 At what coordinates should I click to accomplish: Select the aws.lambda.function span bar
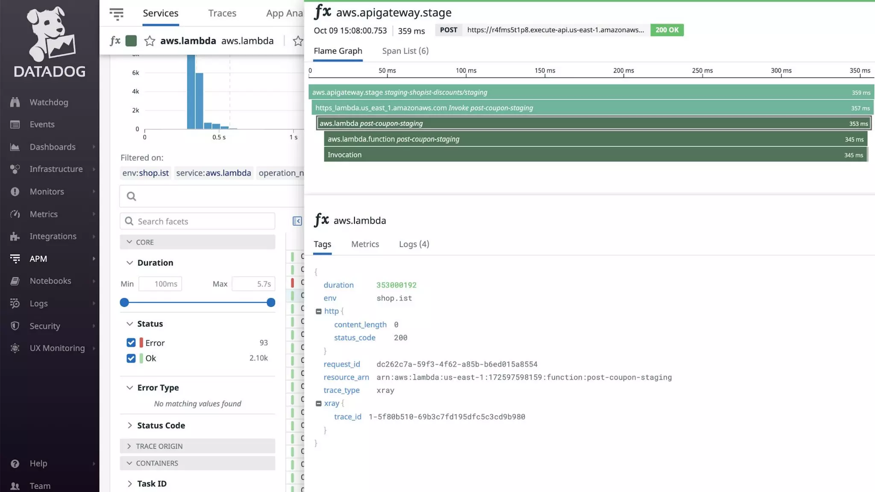tap(596, 139)
